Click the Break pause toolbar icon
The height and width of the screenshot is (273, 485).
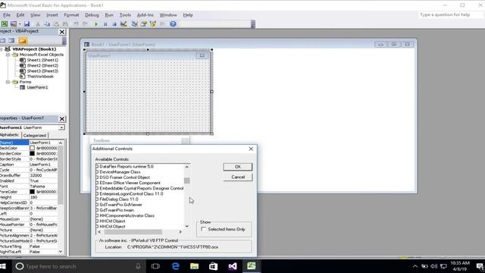click(x=105, y=24)
